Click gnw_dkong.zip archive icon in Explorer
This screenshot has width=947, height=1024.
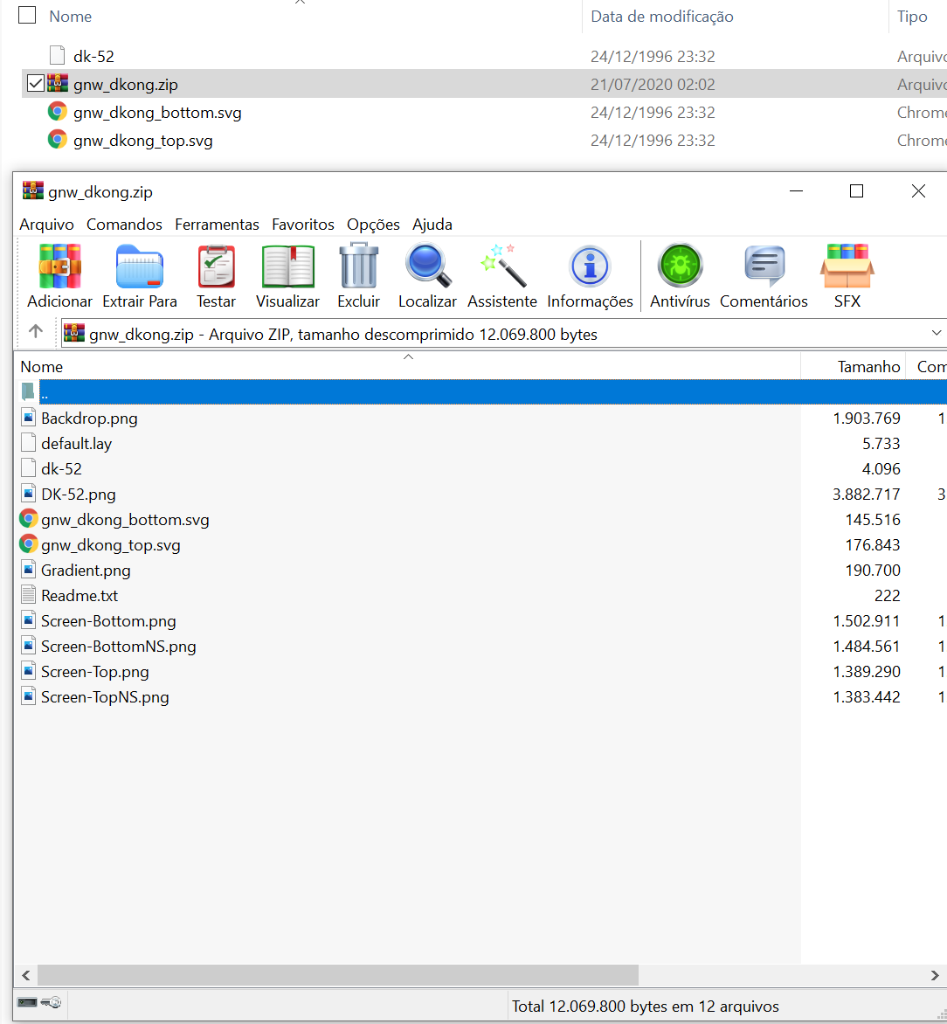(58, 83)
